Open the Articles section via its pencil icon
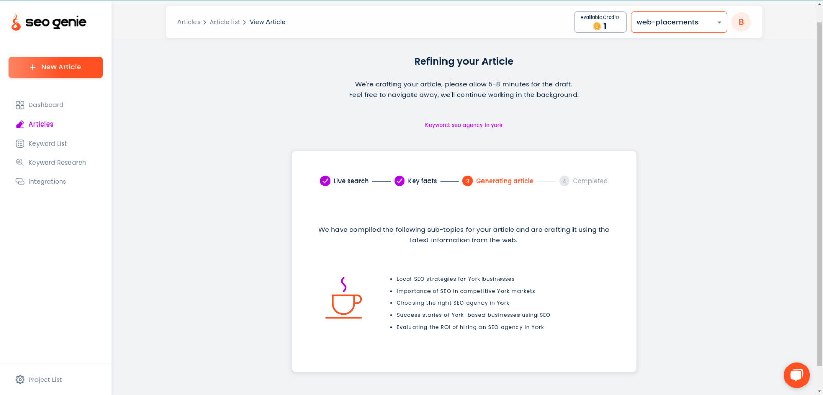Image resolution: width=823 pixels, height=395 pixels. coord(20,124)
